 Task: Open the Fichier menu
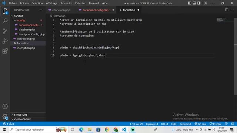[13, 3]
